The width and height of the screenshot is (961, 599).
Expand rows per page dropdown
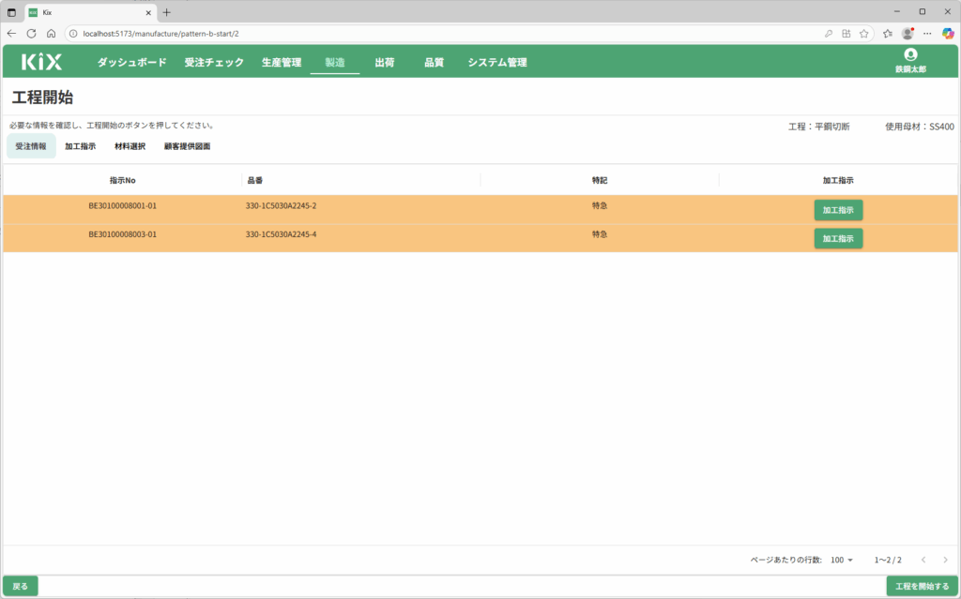coord(842,560)
